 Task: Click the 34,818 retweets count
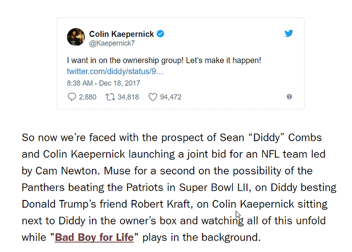pos(128,97)
